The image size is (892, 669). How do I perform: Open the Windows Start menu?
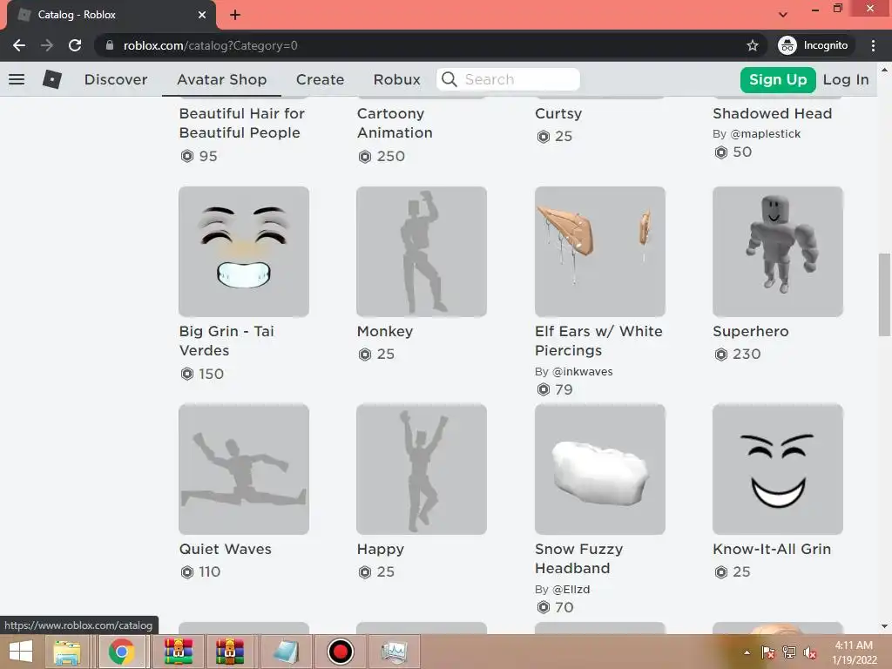[21, 652]
